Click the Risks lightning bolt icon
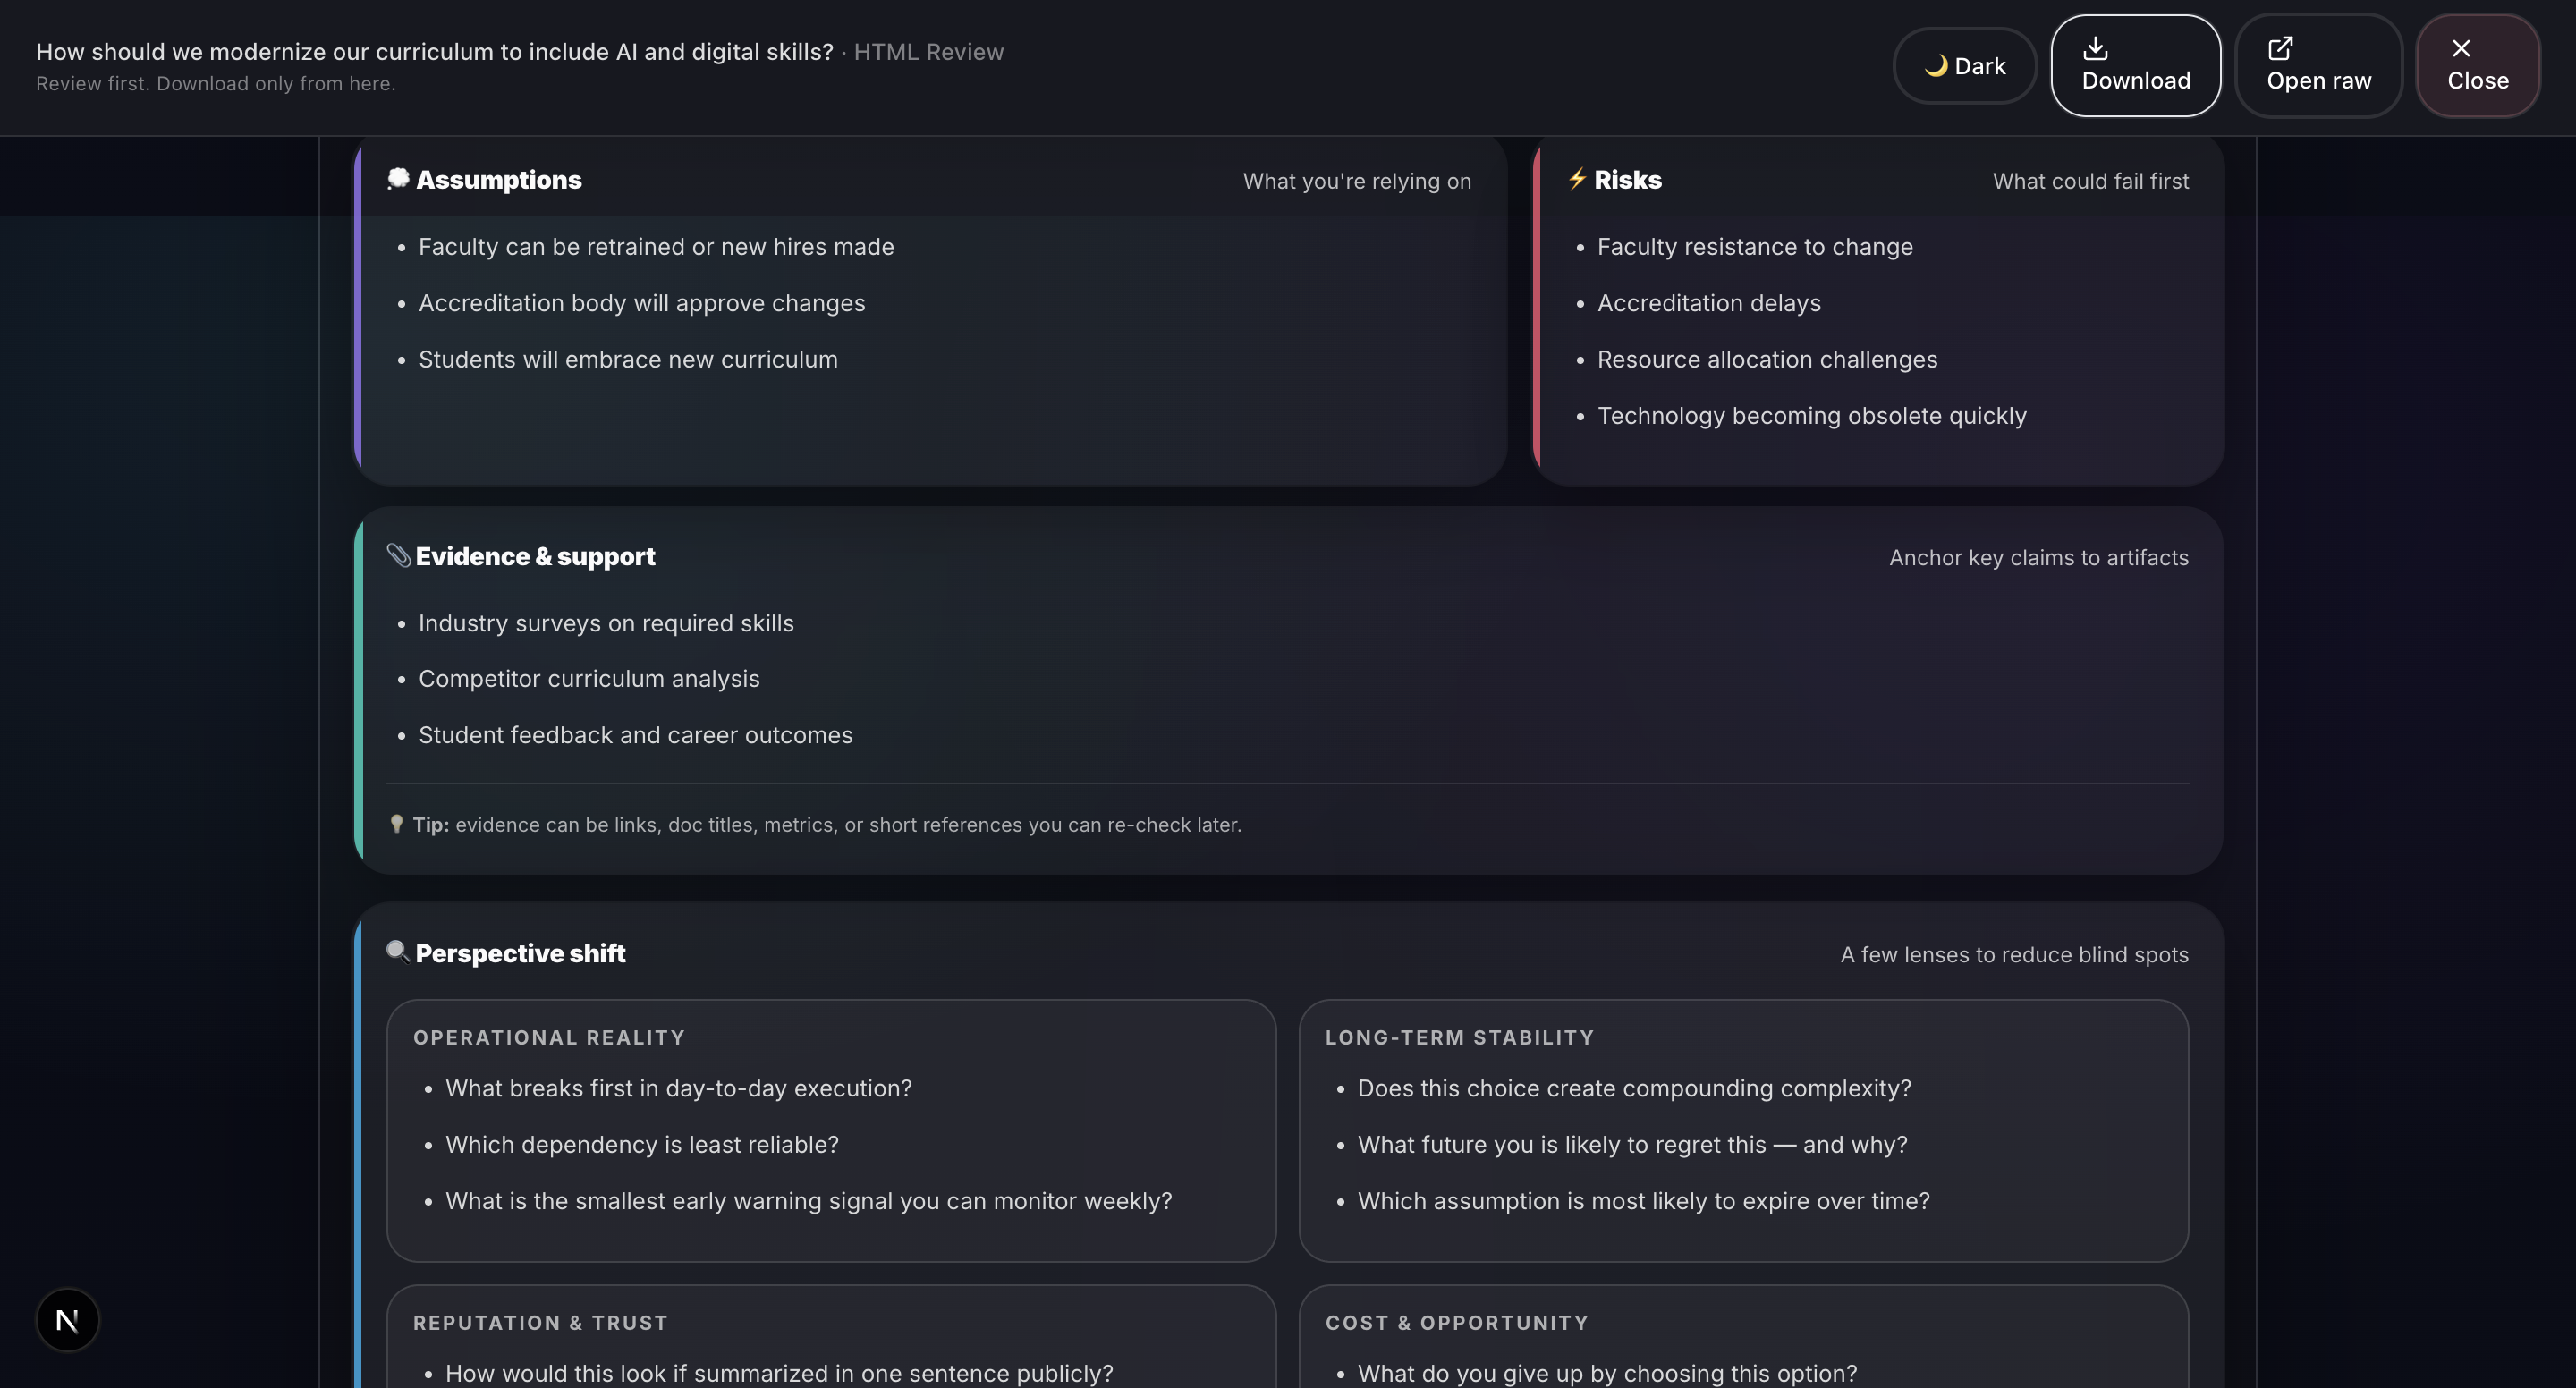 tap(1577, 179)
